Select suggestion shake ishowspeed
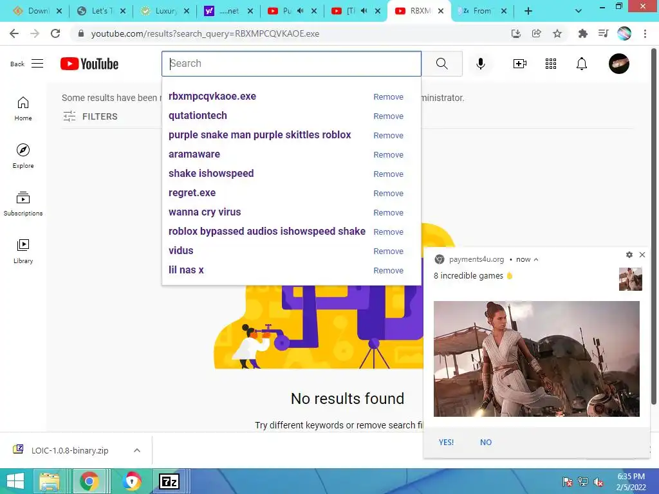The height and width of the screenshot is (494, 659). (x=211, y=174)
